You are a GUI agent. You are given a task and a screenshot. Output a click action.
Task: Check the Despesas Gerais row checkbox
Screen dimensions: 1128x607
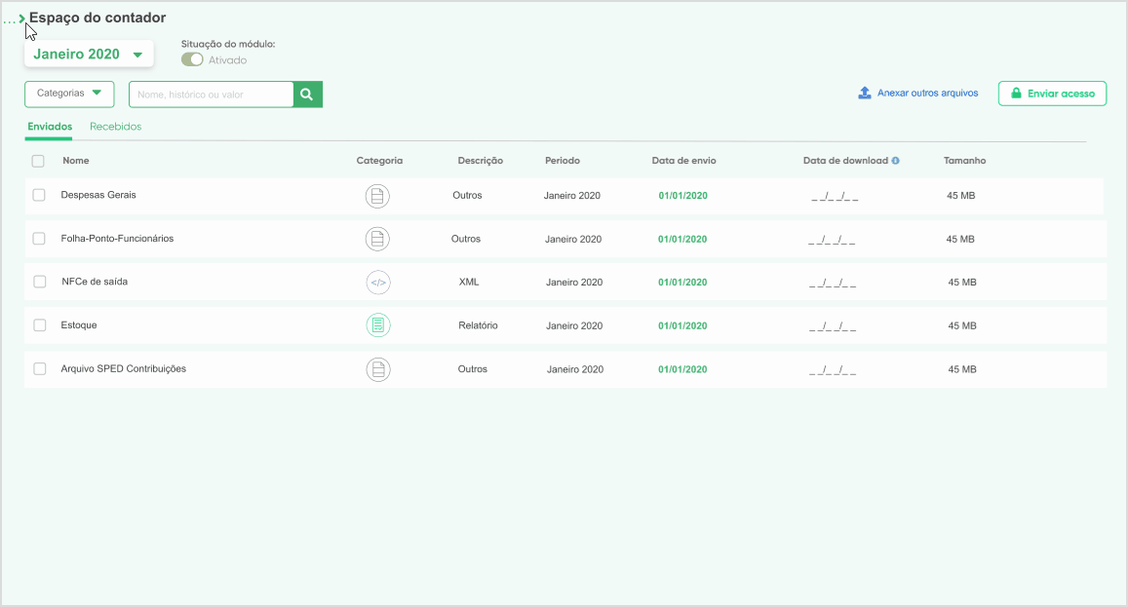tap(39, 195)
